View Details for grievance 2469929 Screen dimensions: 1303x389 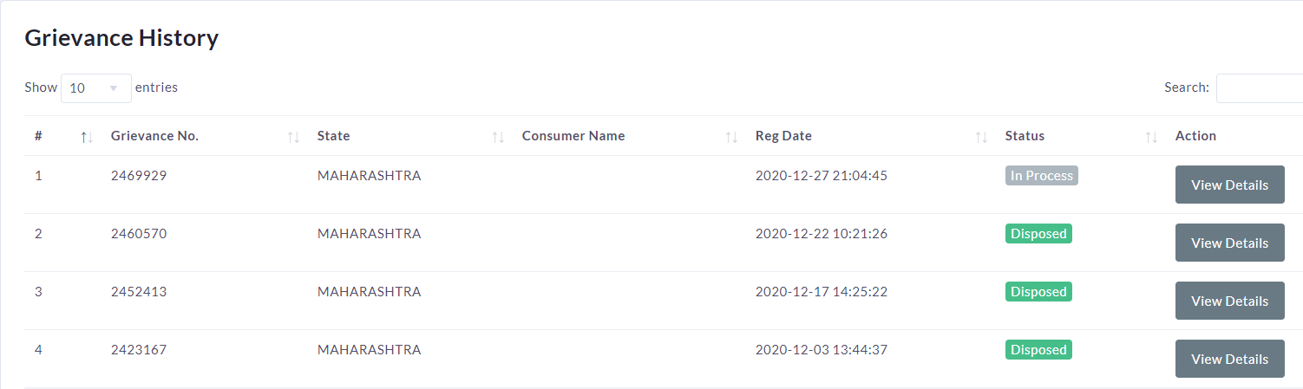coord(1229,185)
